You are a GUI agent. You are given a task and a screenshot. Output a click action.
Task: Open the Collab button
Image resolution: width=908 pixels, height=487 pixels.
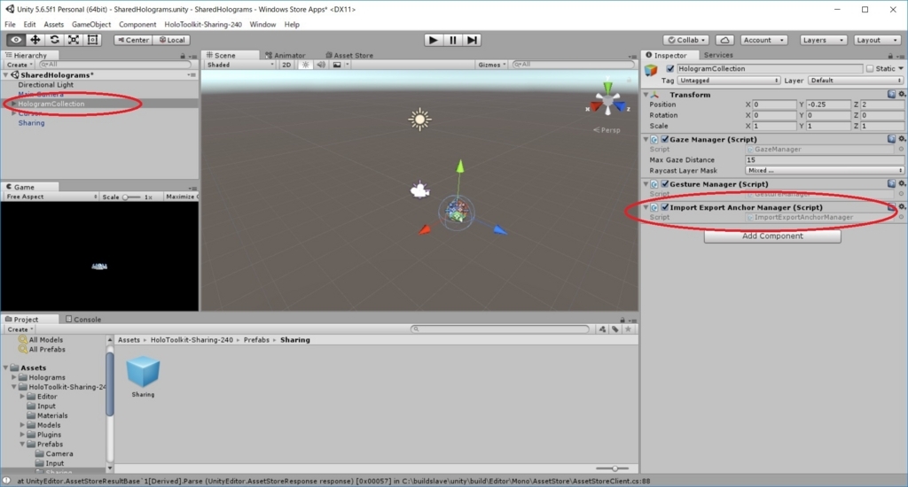coord(686,40)
